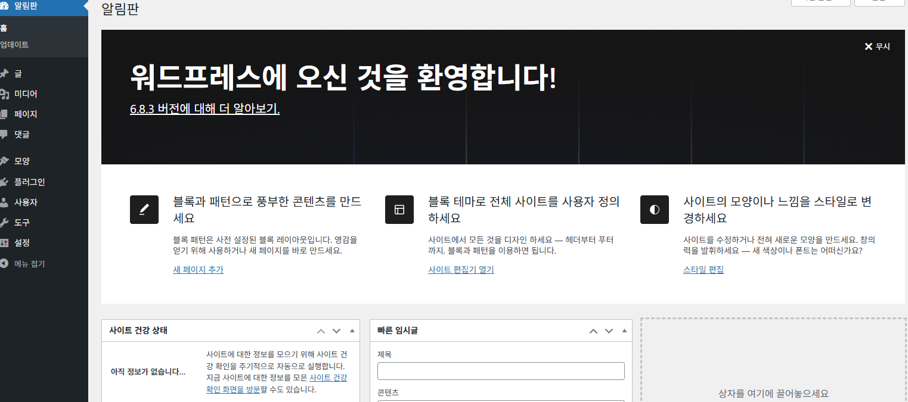Click the 모양 paintbrush icon
This screenshot has width=908, height=402.
pyautogui.click(x=4, y=161)
